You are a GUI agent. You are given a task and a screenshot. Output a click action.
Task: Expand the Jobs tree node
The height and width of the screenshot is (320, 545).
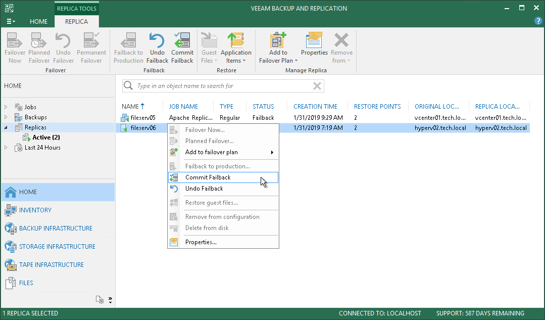(x=6, y=107)
